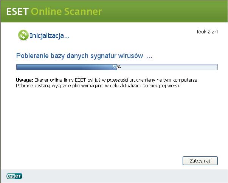Screen dimensions: 228x183
Task: Click the 'ESET Online Scanner' banner title
Action: click(x=54, y=11)
